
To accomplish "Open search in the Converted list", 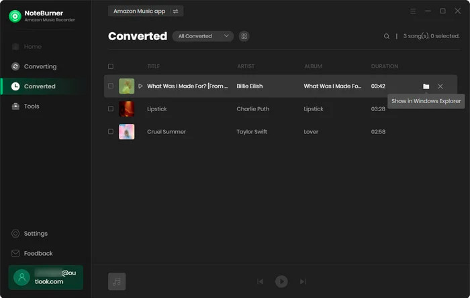I will (x=387, y=36).
